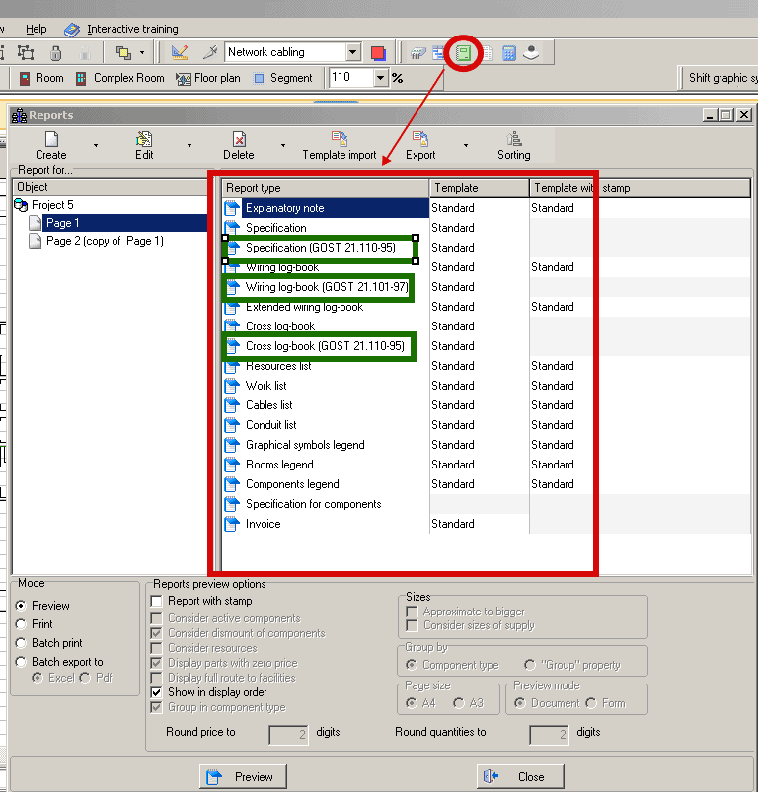Image resolution: width=758 pixels, height=792 pixels.
Task: Enable Report with stamp checkbox
Action: click(x=157, y=601)
